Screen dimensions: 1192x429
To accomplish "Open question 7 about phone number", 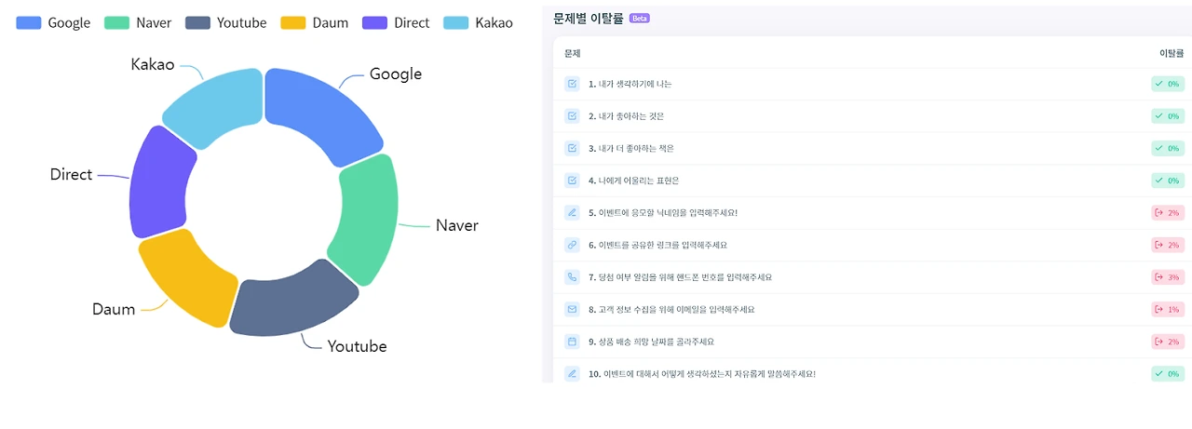I will pos(680,277).
